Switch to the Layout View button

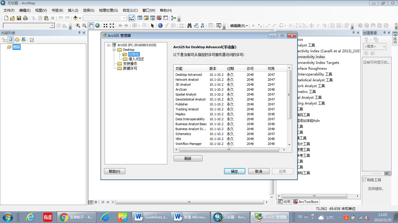[96, 202]
